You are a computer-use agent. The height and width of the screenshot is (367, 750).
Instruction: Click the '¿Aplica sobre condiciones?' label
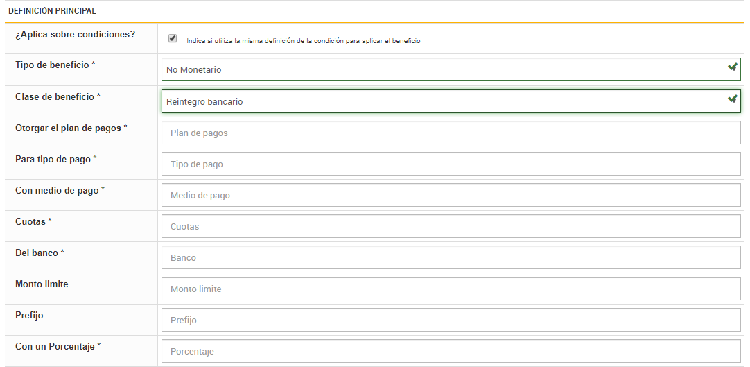tap(75, 34)
